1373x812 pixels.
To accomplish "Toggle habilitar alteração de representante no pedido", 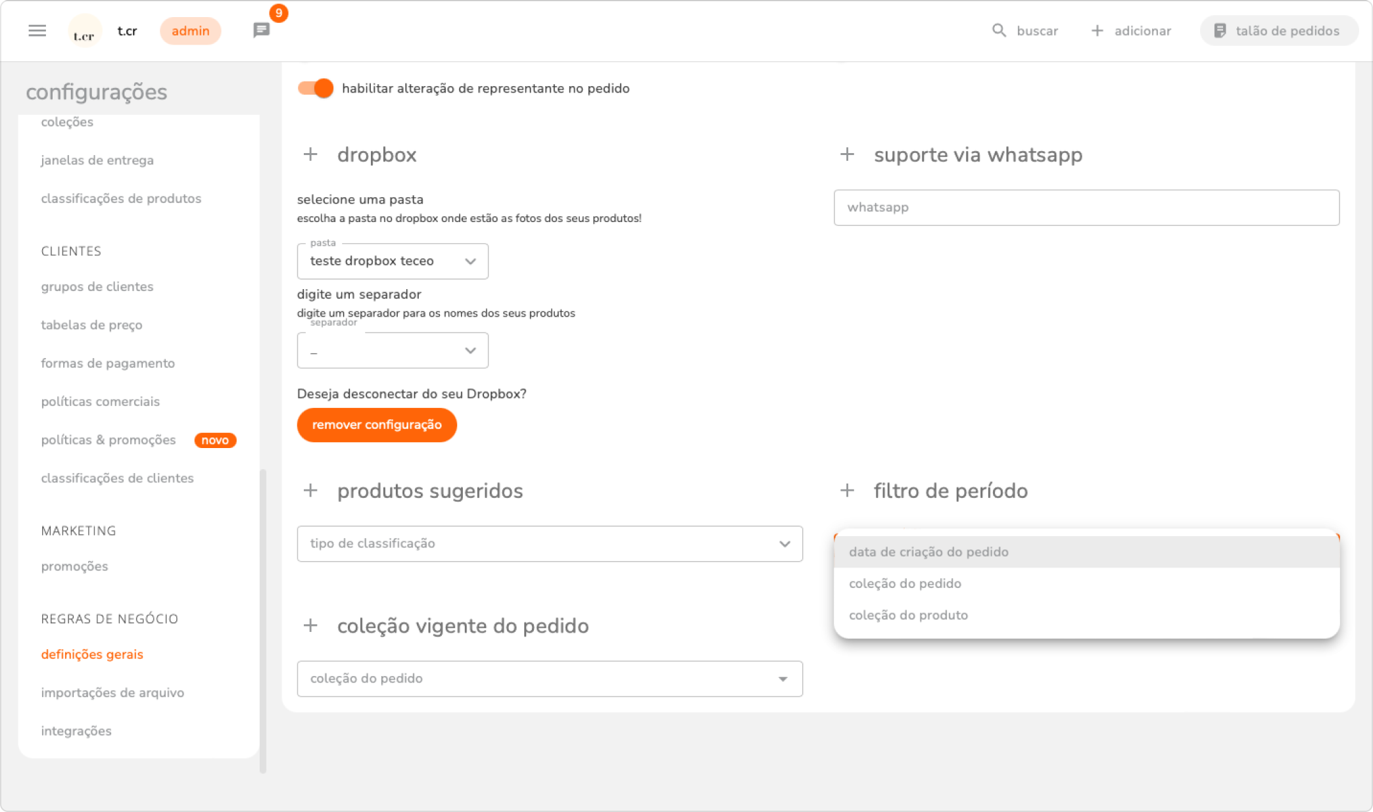I will pos(316,89).
